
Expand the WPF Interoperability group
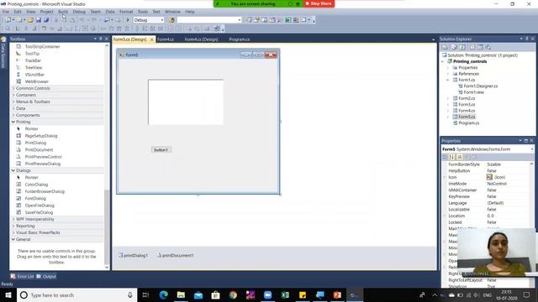(x=34, y=219)
